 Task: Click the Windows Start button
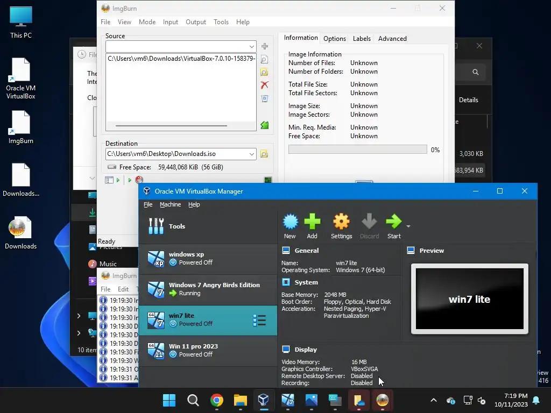click(x=169, y=400)
